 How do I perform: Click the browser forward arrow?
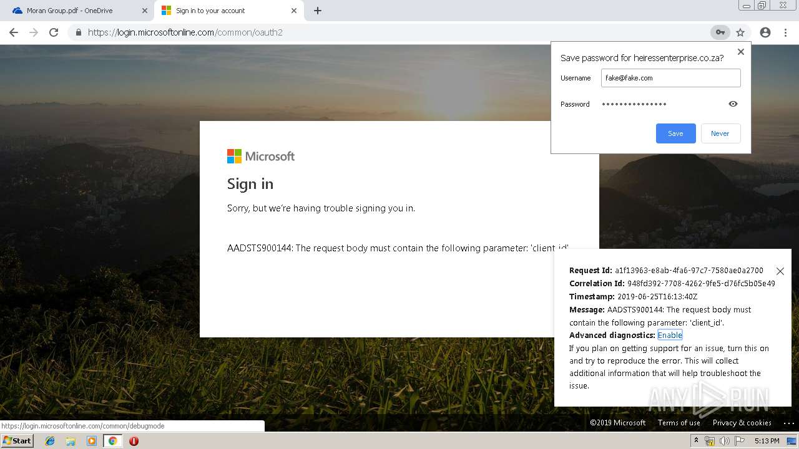[34, 32]
